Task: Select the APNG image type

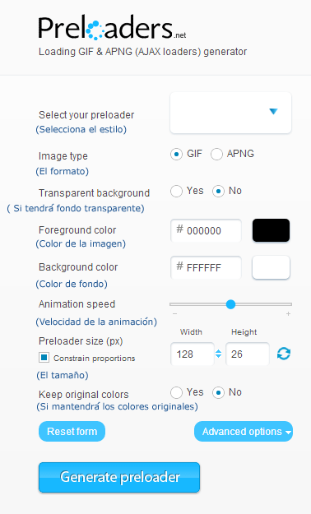Action: (216, 154)
